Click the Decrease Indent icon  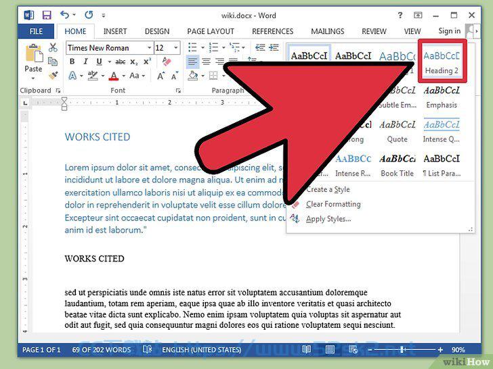point(260,47)
